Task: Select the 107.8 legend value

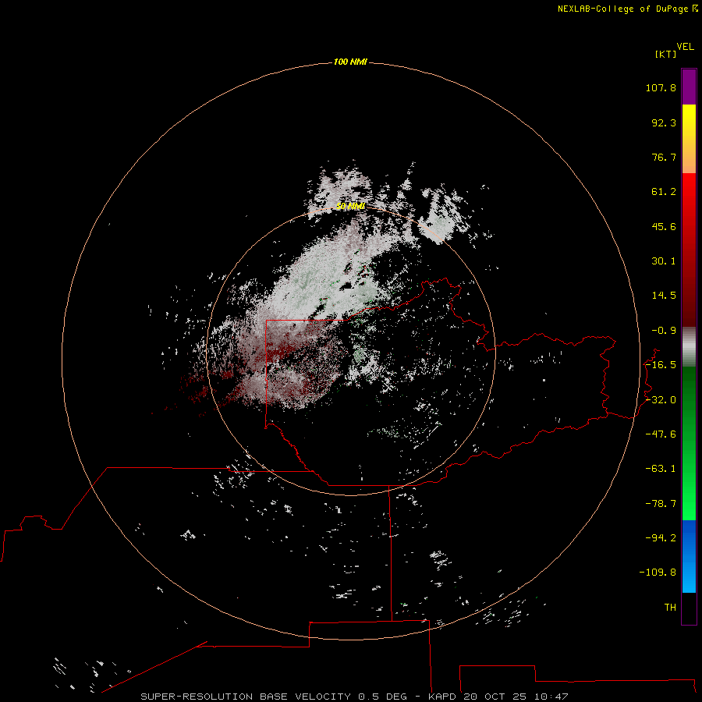Action: [661, 87]
